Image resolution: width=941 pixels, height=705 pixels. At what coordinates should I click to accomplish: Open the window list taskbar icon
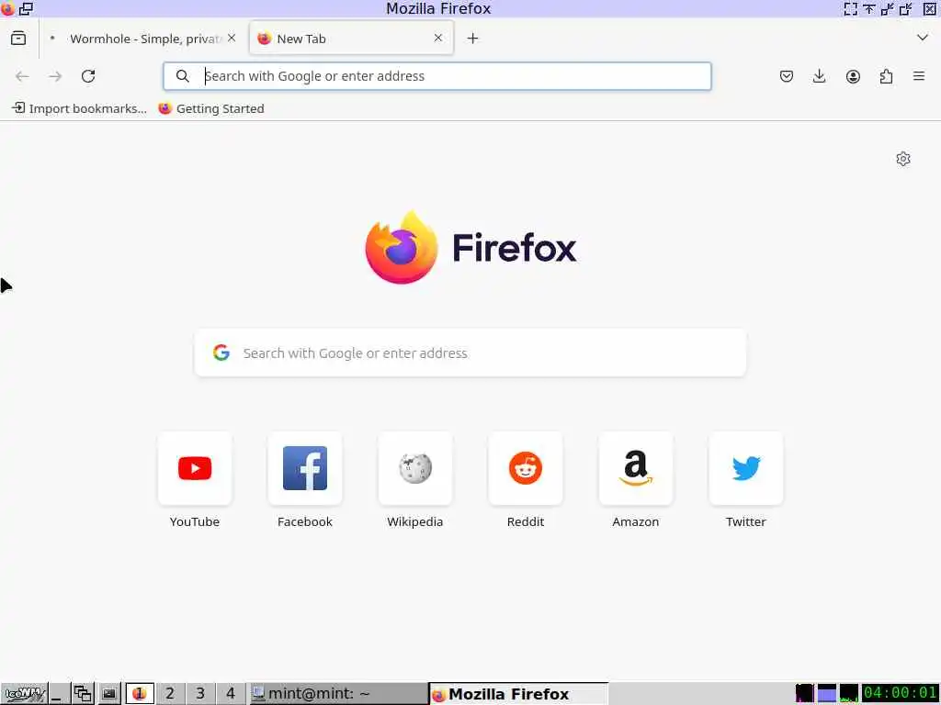[x=83, y=694]
